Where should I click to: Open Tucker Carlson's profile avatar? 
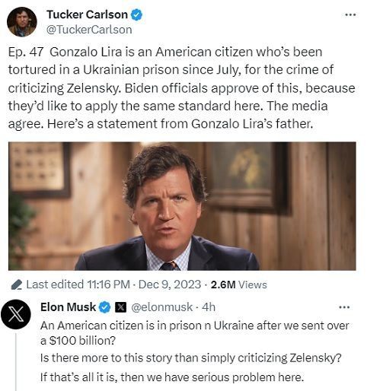pos(22,22)
